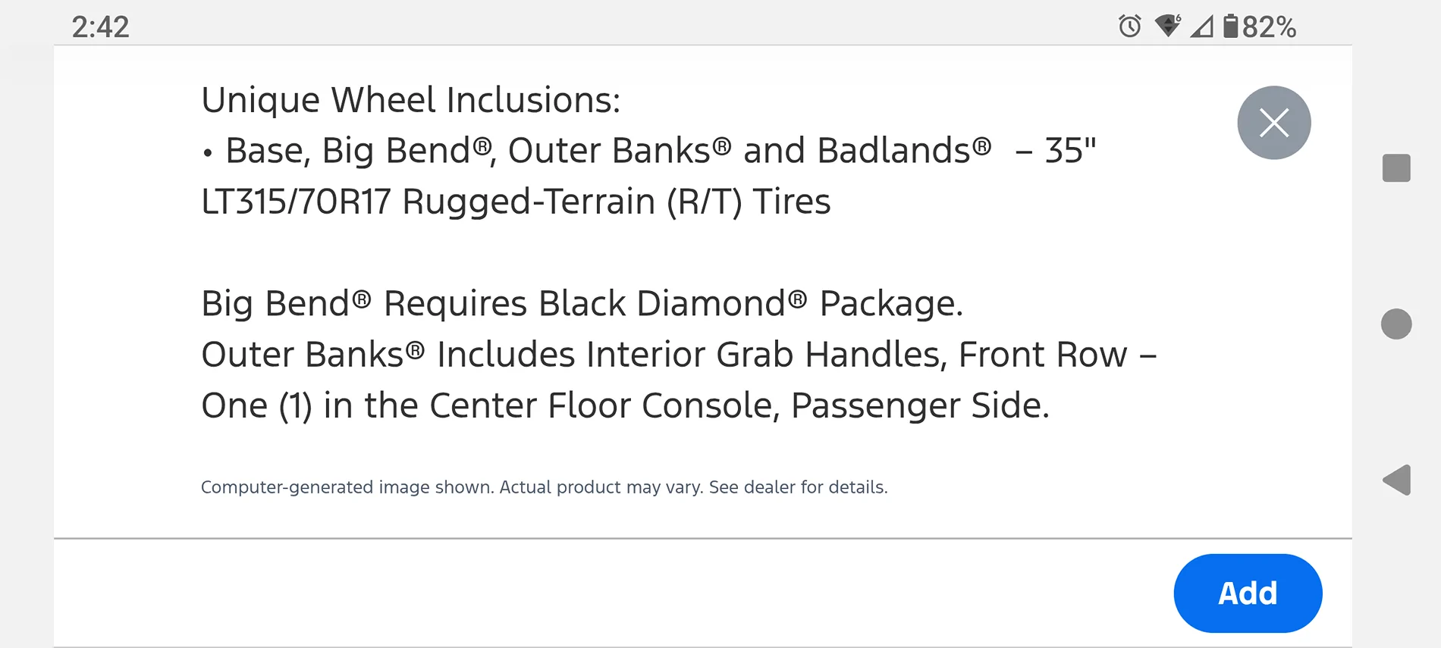Open Android recent apps square
Viewport: 1441px width, 648px height.
[1396, 168]
